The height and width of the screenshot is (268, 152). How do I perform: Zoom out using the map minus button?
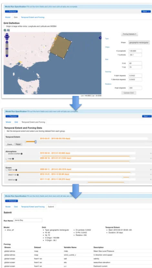point(7,56)
